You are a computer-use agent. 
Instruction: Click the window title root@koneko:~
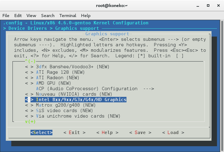point(112,5)
